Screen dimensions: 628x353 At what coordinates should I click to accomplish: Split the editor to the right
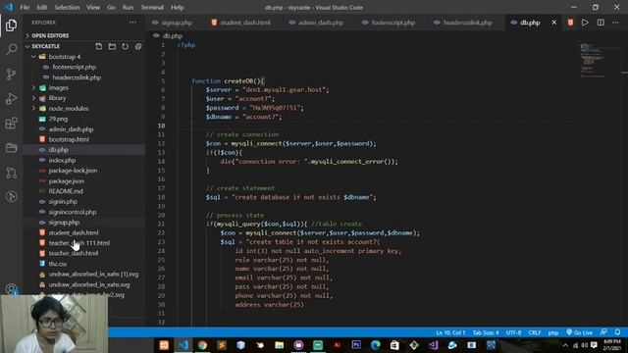coord(601,23)
